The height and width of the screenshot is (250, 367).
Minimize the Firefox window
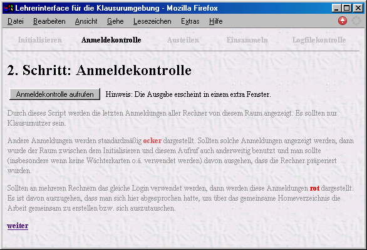pyautogui.click(x=336, y=8)
